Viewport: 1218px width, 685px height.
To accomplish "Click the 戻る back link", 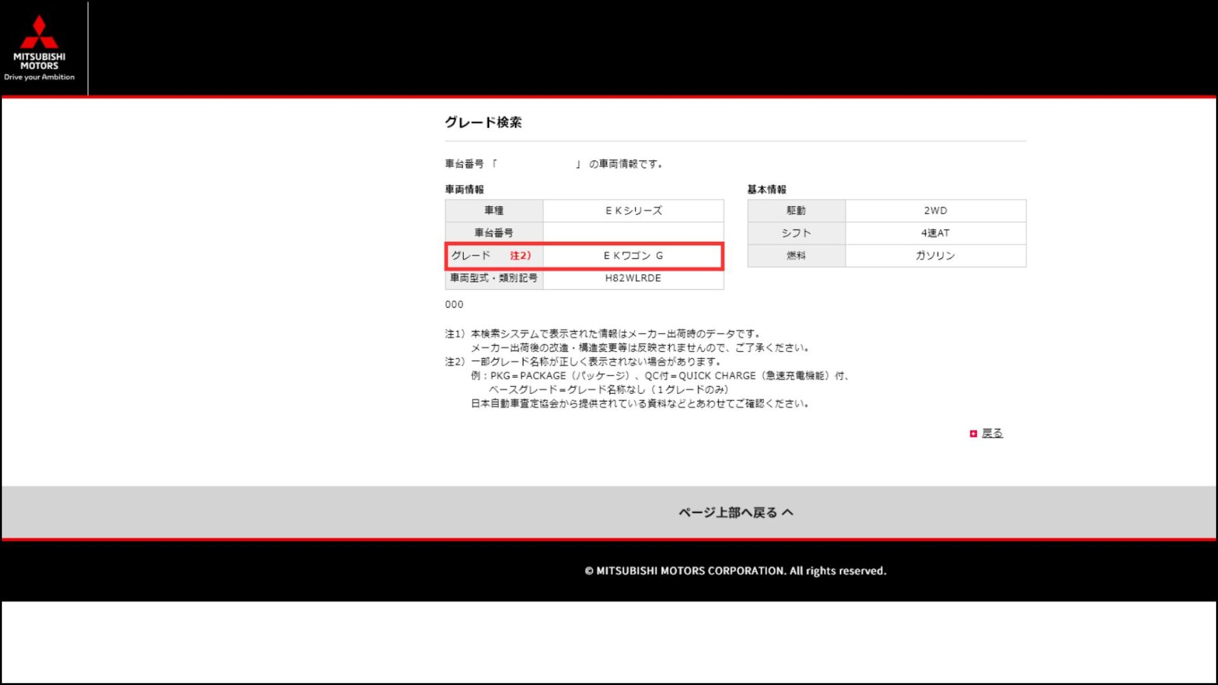I will 992,433.
